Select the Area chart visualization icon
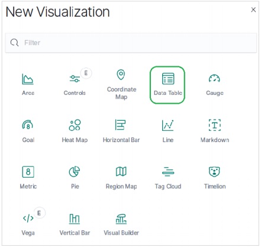The width and height of the screenshot is (261, 247). coord(28,79)
